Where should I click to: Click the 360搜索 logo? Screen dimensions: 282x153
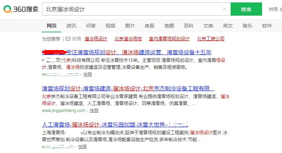[x=21, y=9]
